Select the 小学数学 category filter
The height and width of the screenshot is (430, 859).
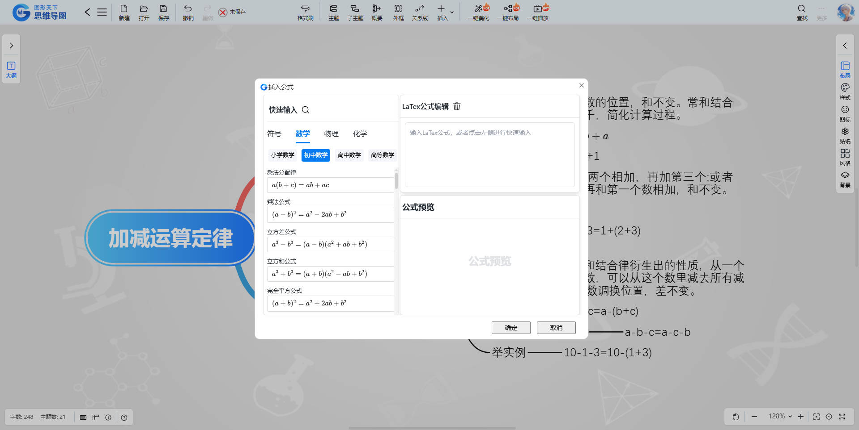(x=282, y=155)
